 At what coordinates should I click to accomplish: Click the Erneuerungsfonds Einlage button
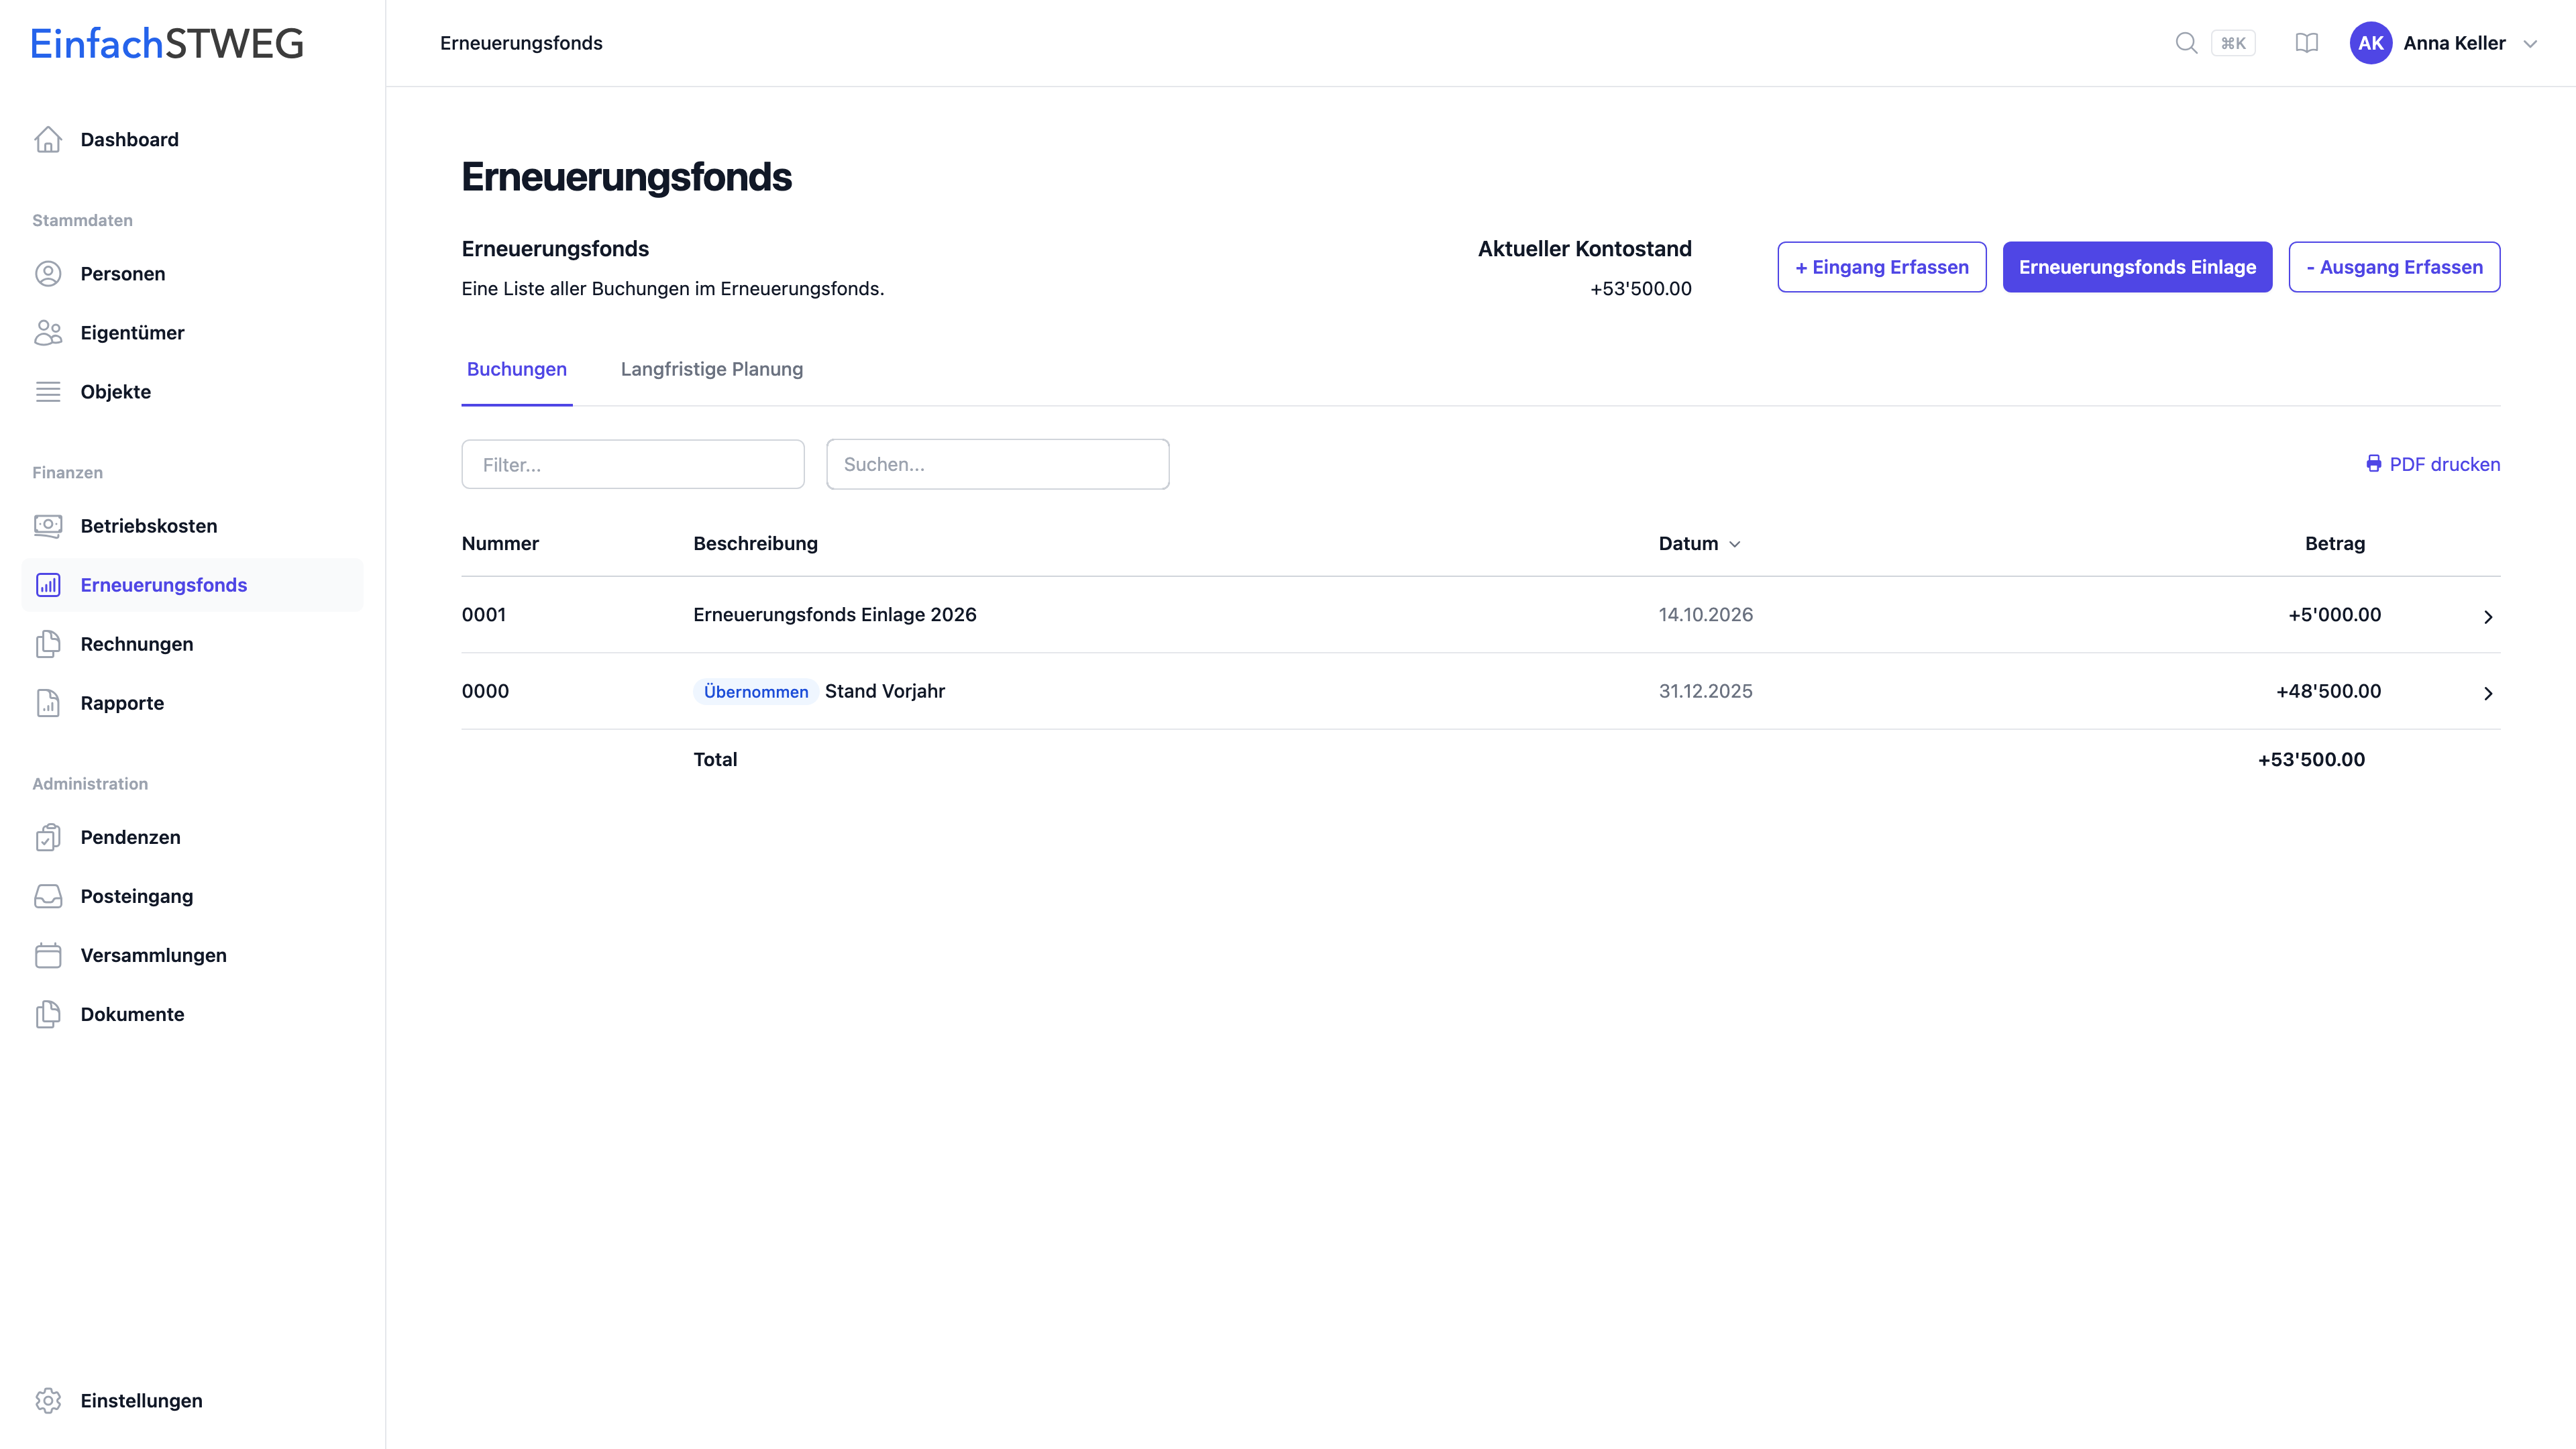tap(2137, 267)
